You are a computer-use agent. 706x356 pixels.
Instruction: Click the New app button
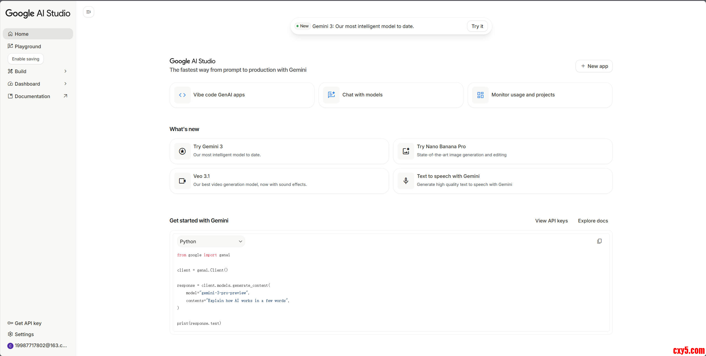(x=594, y=66)
